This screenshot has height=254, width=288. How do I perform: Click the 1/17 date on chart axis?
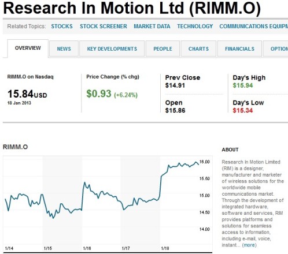coord(125,248)
